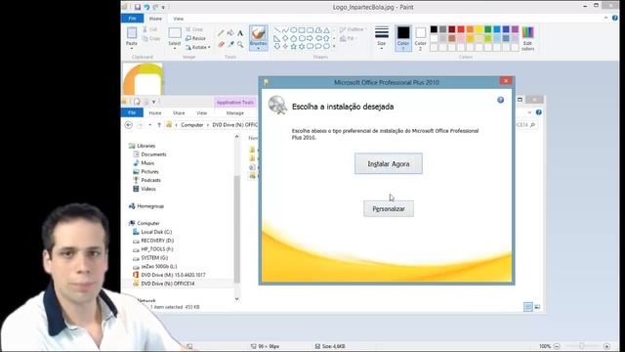This screenshot has width=625, height=352.
Task: Open Explorer recent locations dropdown arrow
Action: (149, 125)
